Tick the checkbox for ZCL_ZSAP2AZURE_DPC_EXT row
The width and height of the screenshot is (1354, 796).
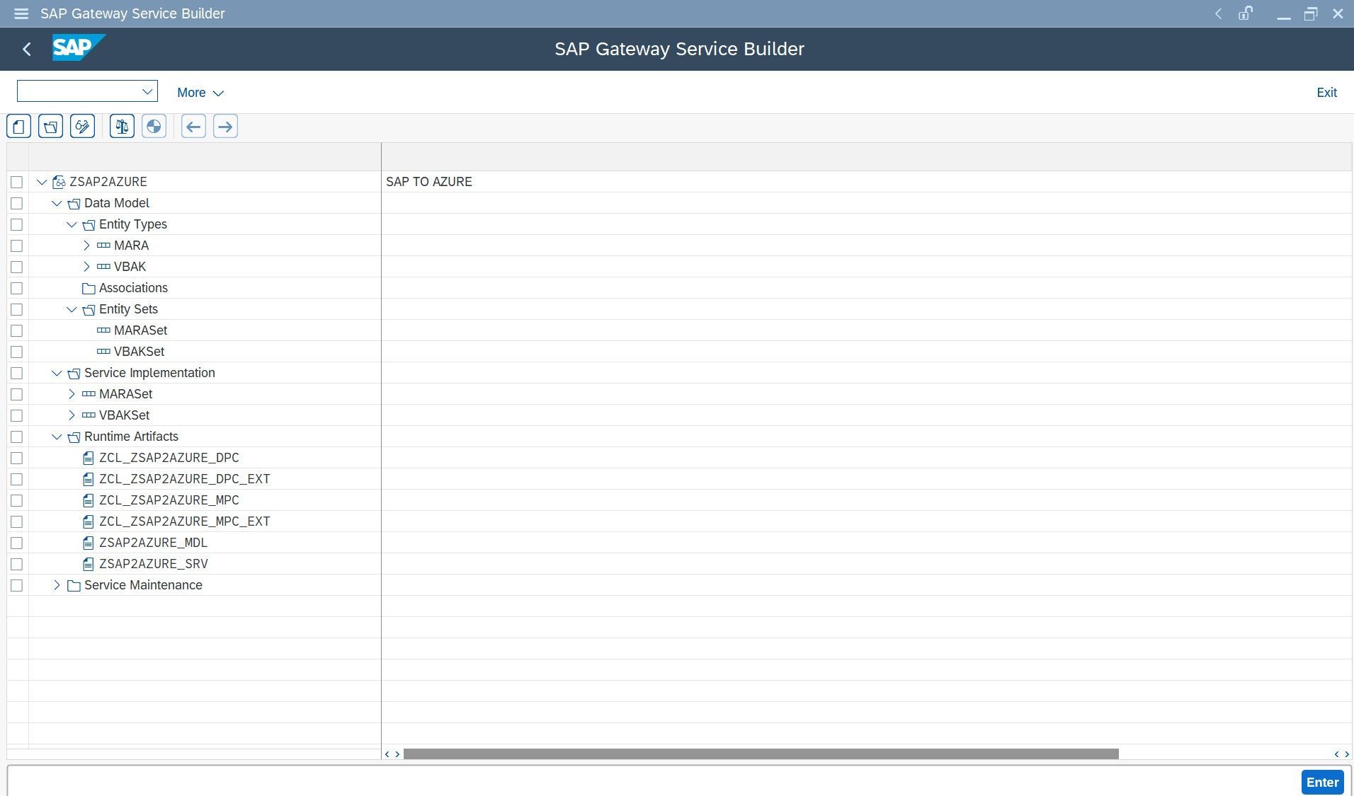[17, 479]
